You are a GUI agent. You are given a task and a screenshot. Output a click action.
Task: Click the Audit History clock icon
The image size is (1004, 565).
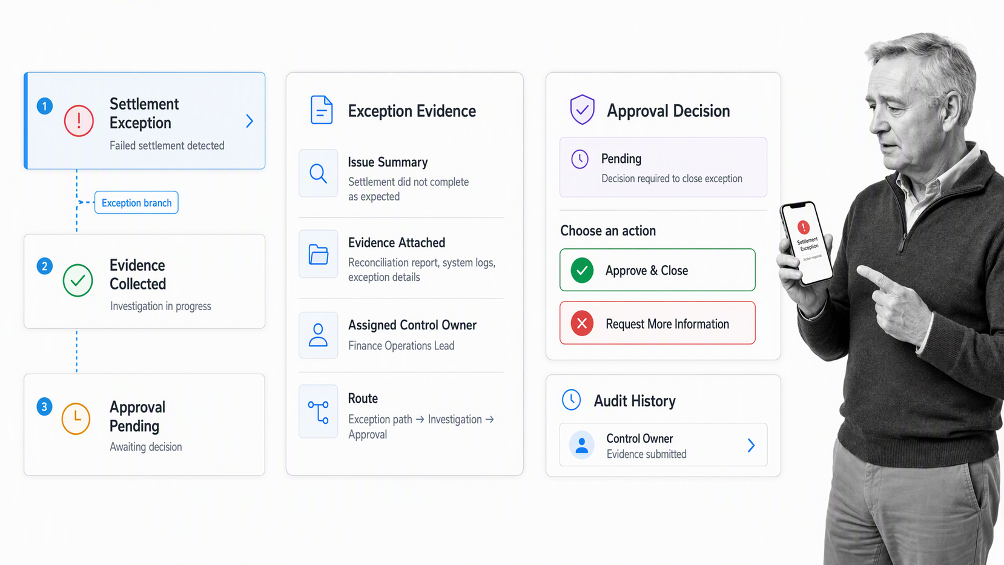(x=572, y=400)
